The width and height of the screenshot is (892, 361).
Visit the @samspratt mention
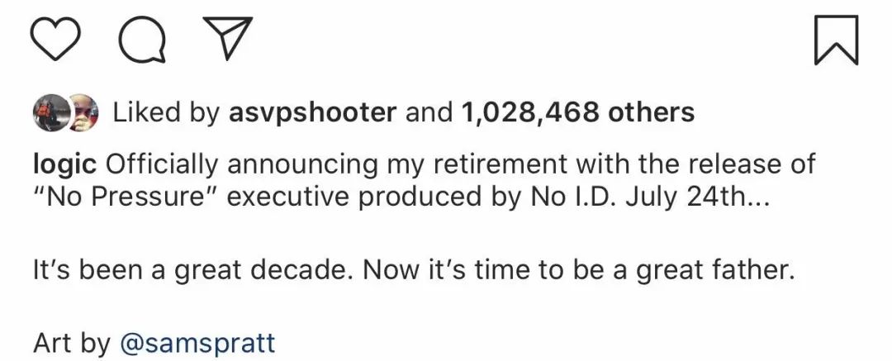tap(197, 342)
